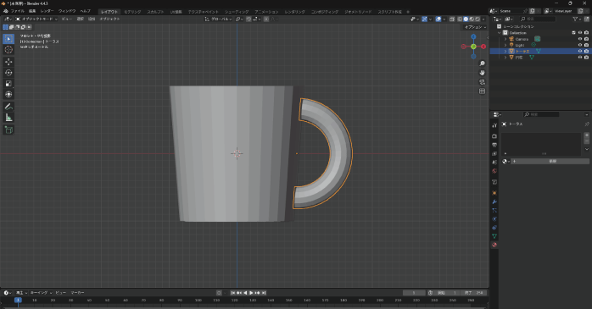This screenshot has width=592, height=309.
Task: Switch to the スカルプト workspace tab
Action: tap(155, 12)
